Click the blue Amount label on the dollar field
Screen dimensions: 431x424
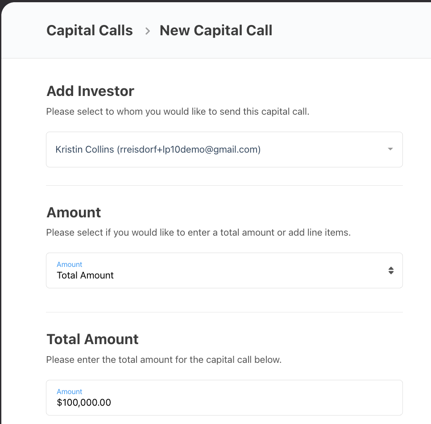[69, 391]
